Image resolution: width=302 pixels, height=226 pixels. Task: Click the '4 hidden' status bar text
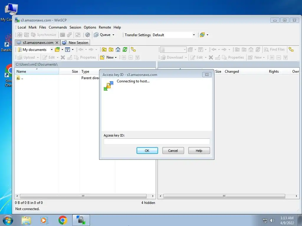[148, 202]
